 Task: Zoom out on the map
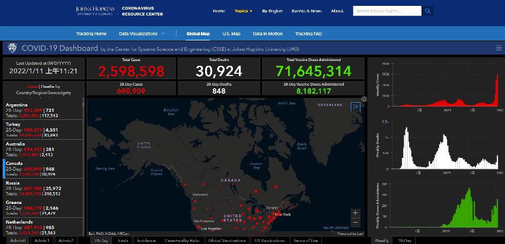(356, 222)
